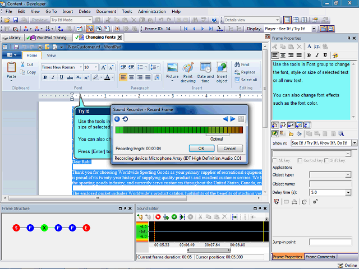Open the File menu

pos(9,11)
